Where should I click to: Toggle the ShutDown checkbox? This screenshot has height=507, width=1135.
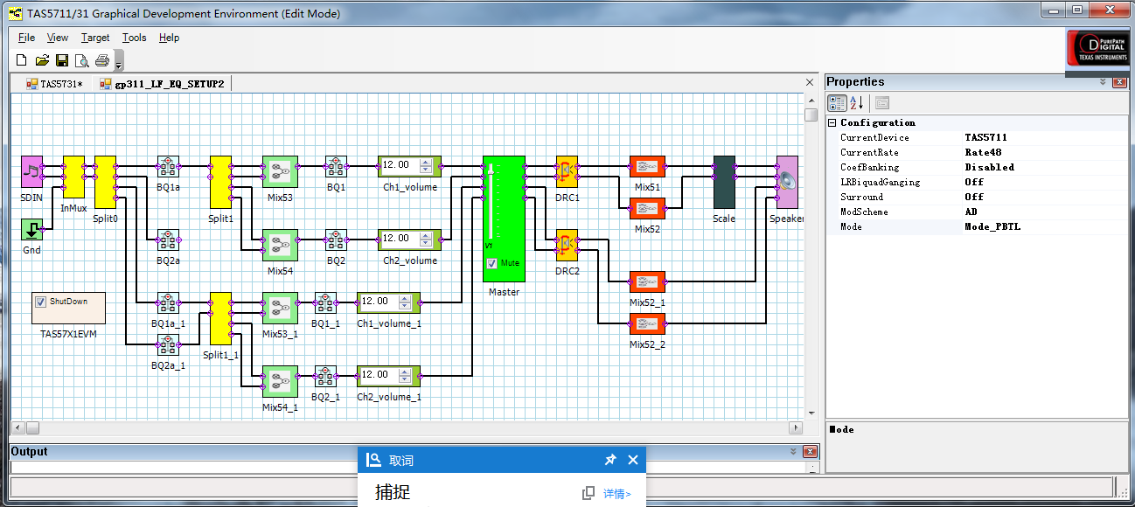[x=40, y=302]
